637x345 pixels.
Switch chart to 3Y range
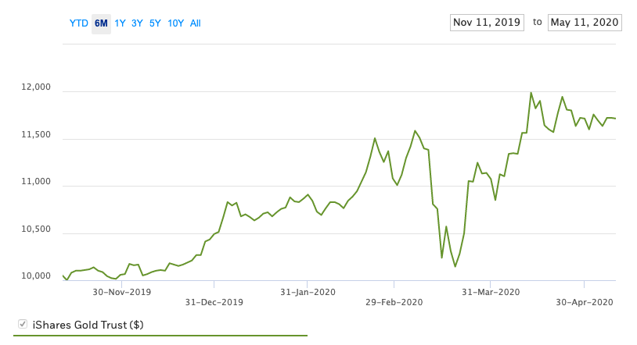137,23
